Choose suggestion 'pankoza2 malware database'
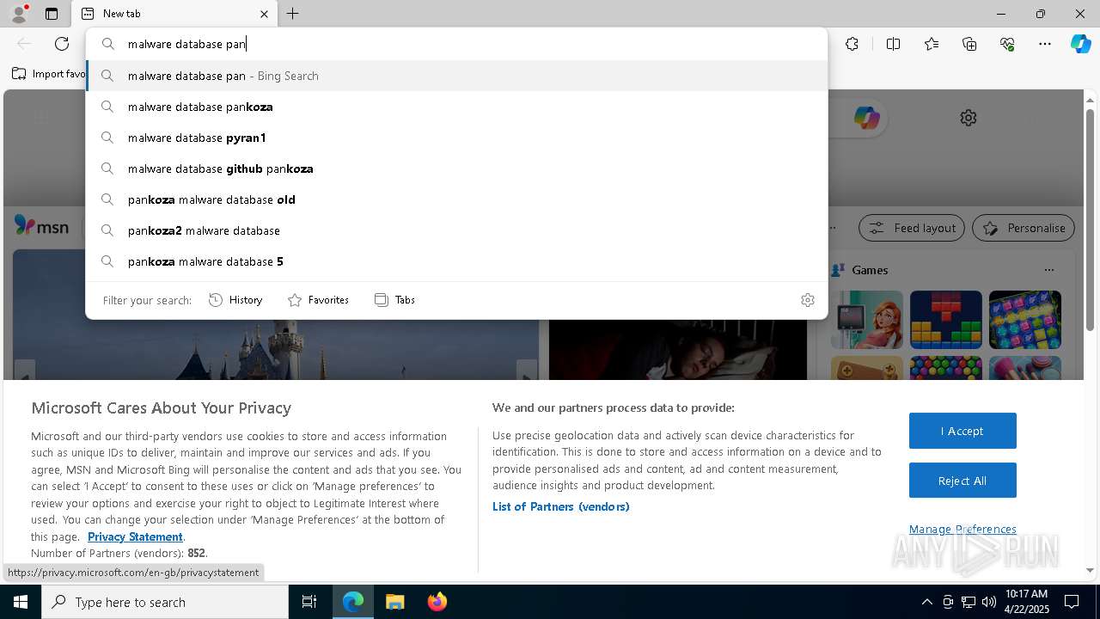Screen dimensions: 1100x619 coord(456,230)
